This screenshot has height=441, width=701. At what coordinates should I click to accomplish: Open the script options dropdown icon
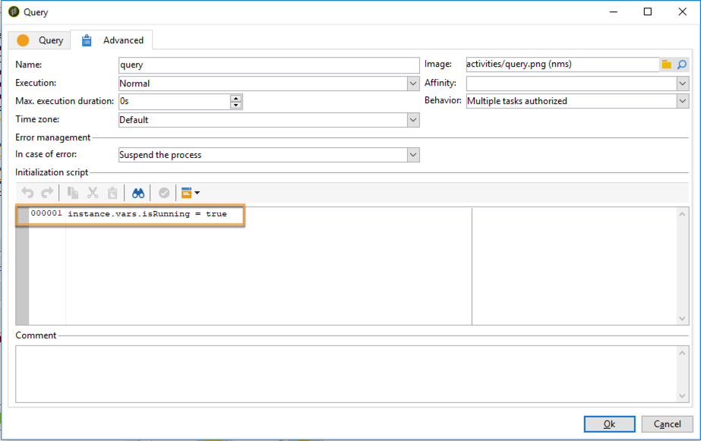[x=191, y=193]
